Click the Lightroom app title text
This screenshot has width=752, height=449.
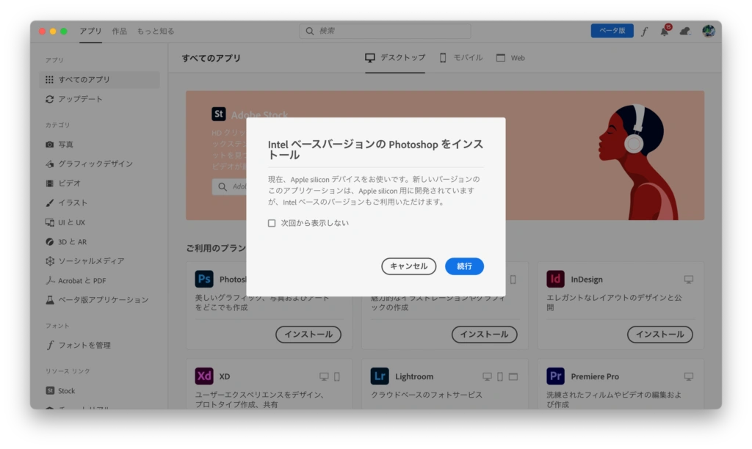(414, 376)
